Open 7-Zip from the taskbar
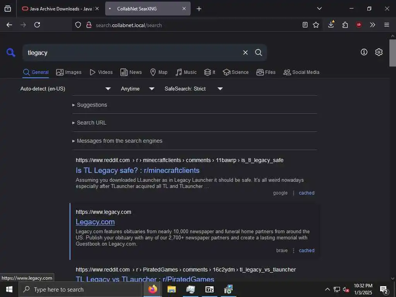The width and height of the screenshot is (396, 297). [x=209, y=289]
